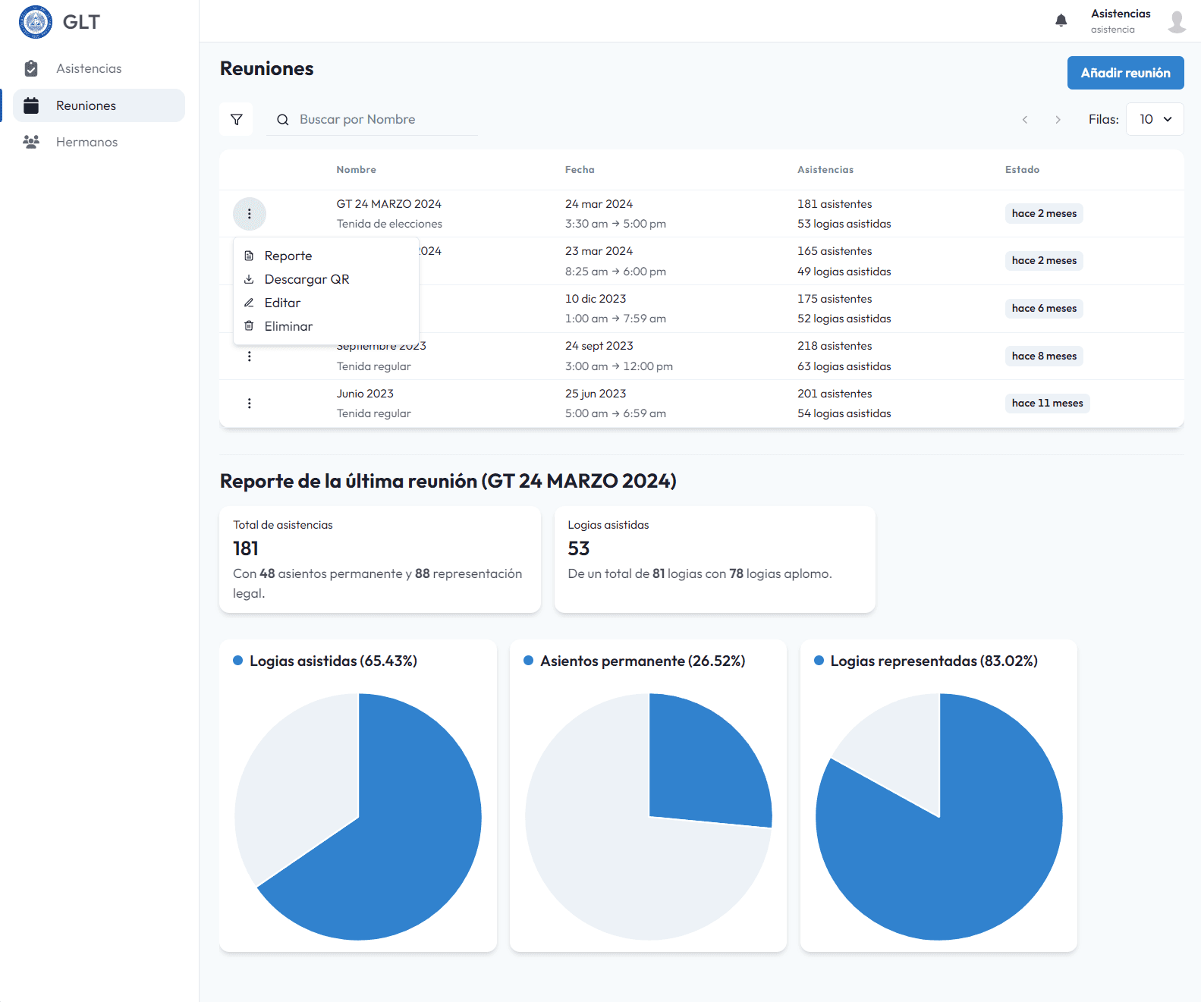Click the user avatar icon
The image size is (1201, 1002).
1176,21
